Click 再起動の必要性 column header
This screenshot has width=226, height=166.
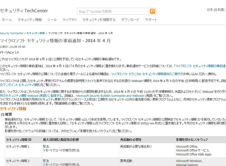(131, 140)
